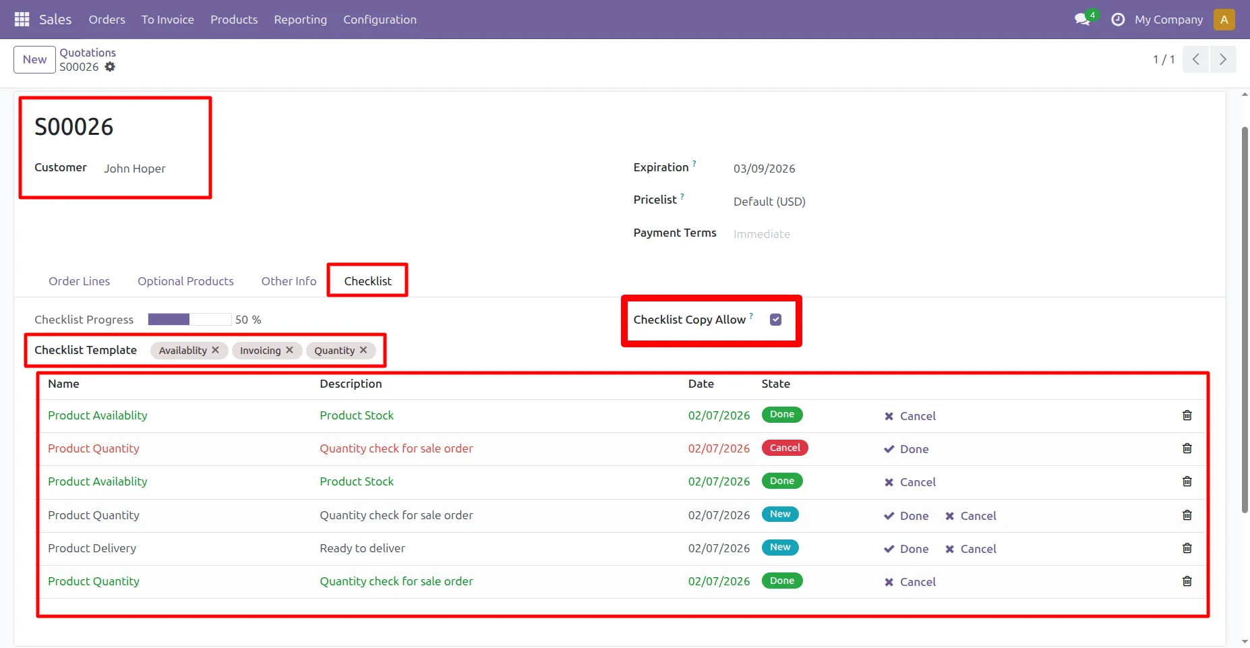The height and width of the screenshot is (648, 1250).
Task: Open the apps grid menu icon
Action: [22, 20]
